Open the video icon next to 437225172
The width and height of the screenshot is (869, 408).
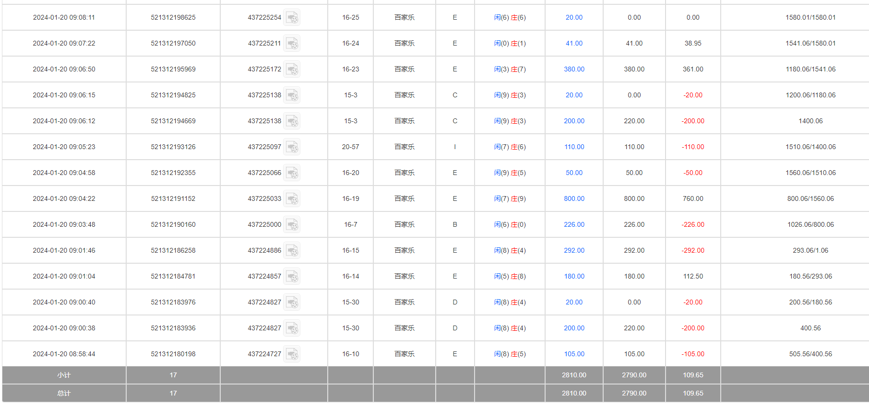(x=292, y=70)
